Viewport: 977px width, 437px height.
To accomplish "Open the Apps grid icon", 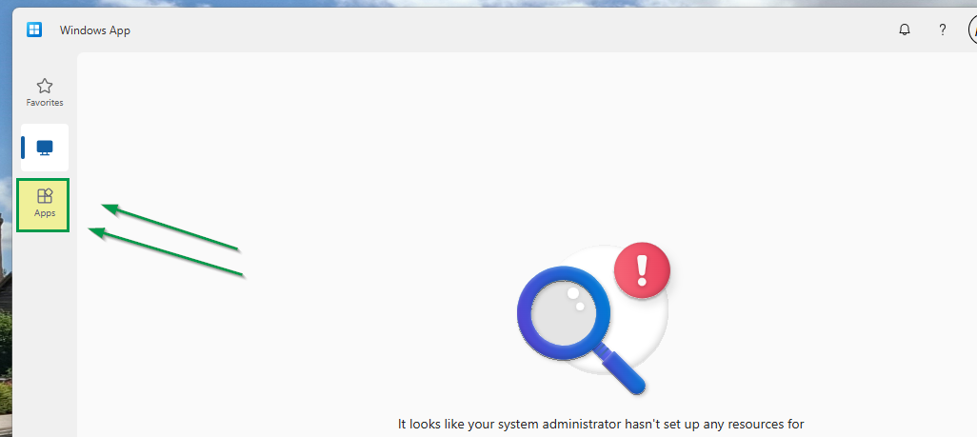I will (x=45, y=196).
